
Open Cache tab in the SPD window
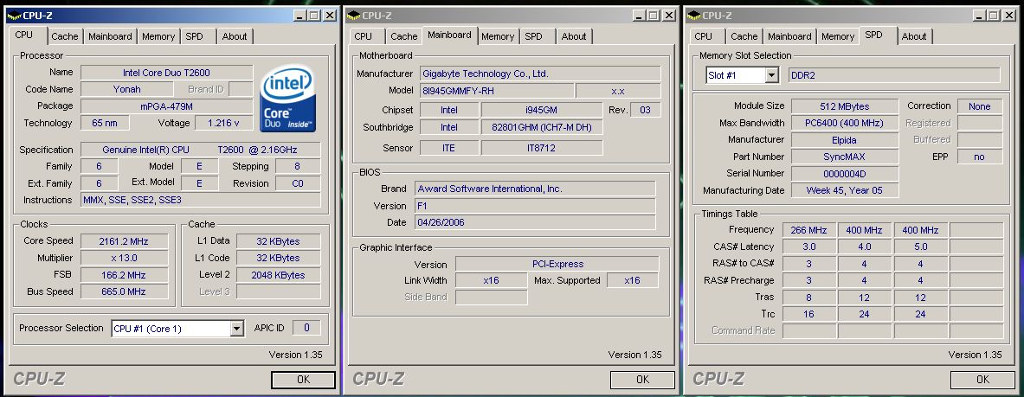744,36
